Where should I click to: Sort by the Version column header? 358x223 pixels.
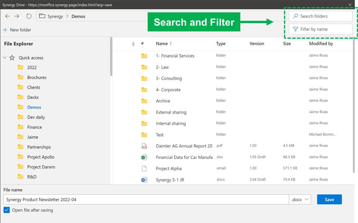pos(257,43)
